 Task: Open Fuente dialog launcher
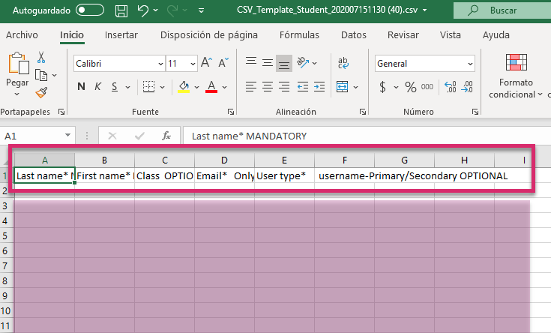pos(231,112)
